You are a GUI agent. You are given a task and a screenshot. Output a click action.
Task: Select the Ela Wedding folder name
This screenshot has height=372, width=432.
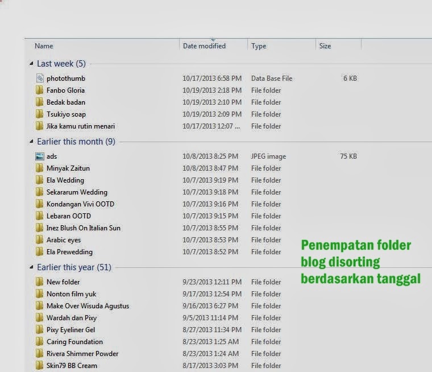coord(65,180)
